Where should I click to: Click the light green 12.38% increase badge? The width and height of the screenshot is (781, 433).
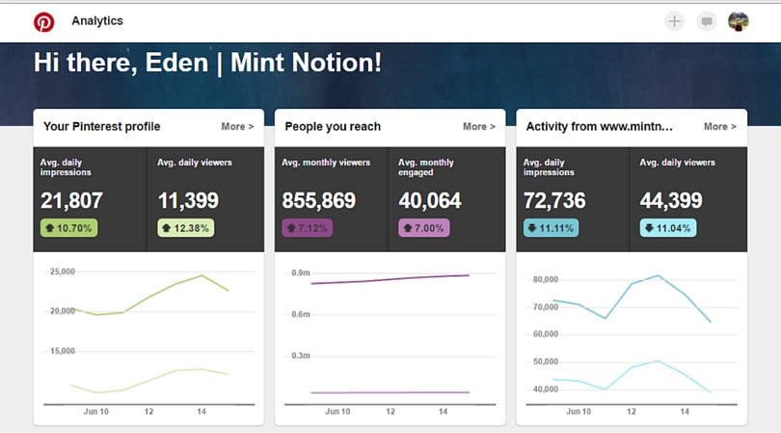click(186, 228)
